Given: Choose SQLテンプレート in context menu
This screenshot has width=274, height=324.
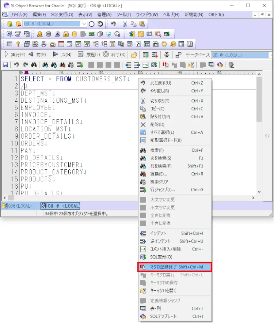Looking at the screenshot, I should pos(175,316).
